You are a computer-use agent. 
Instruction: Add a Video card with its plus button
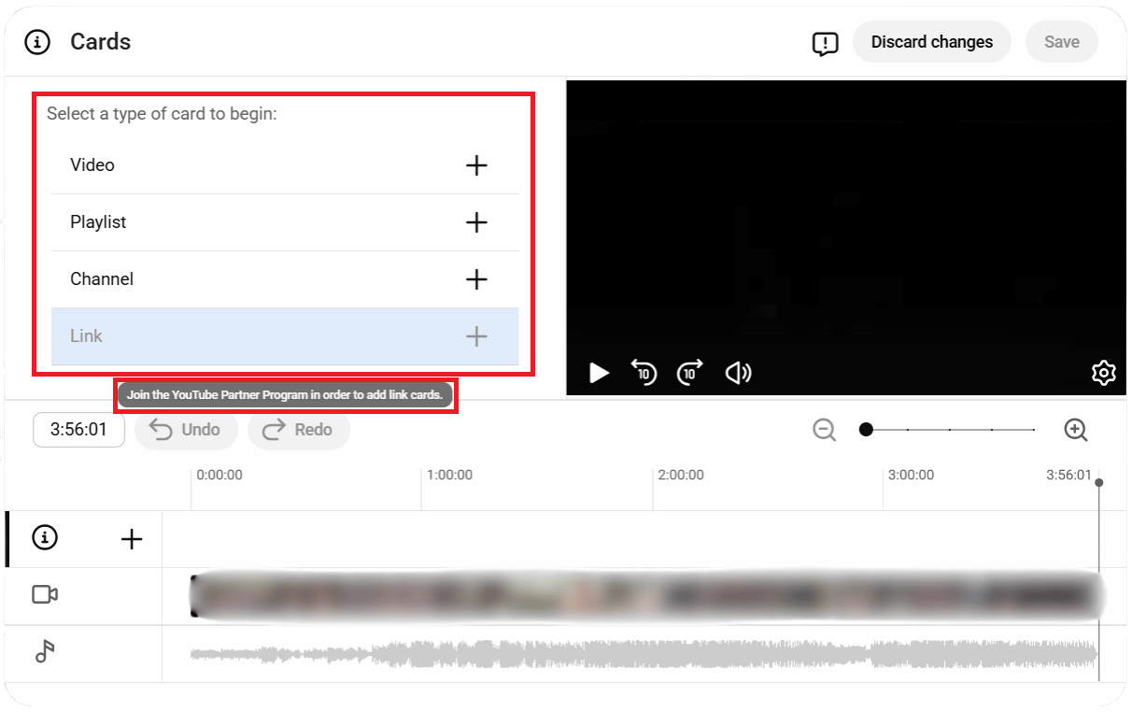(x=476, y=165)
